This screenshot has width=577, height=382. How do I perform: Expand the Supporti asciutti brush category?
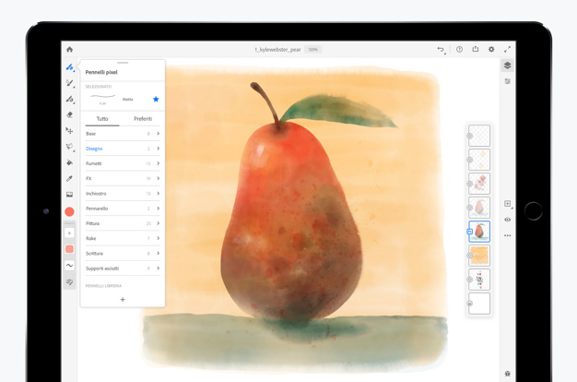[123, 269]
